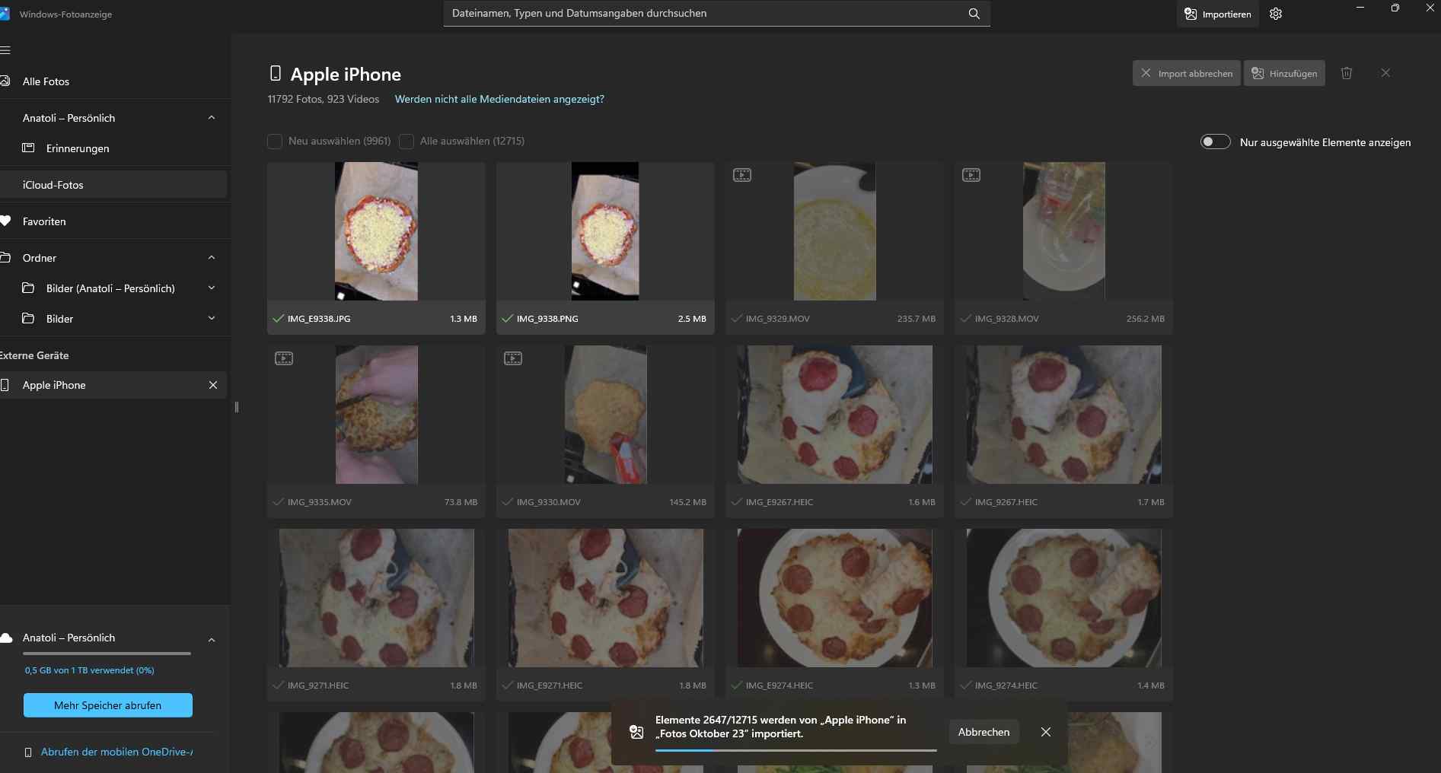The image size is (1441, 773).
Task: Select the IMG_9267.HEIC thumbnail
Action: click(1064, 415)
